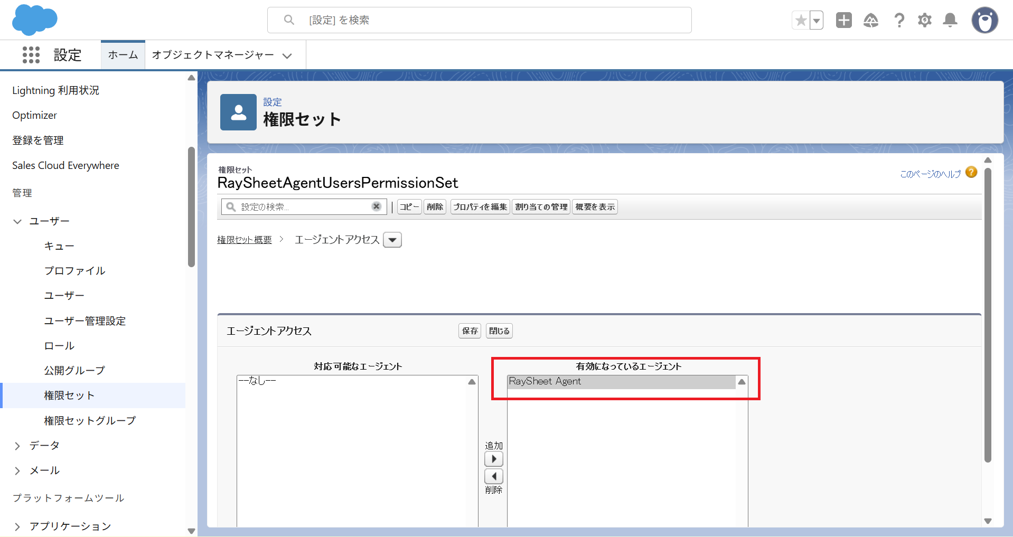Click the remove arrow button for agents

493,476
